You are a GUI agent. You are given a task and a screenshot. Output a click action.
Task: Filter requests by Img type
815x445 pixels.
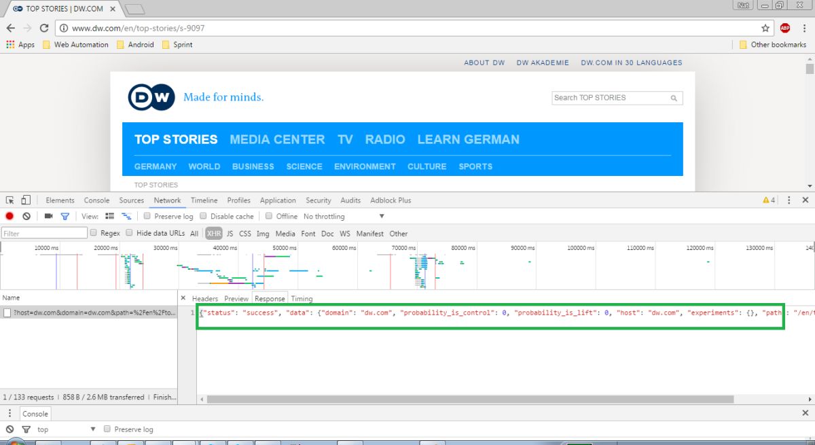(x=262, y=234)
